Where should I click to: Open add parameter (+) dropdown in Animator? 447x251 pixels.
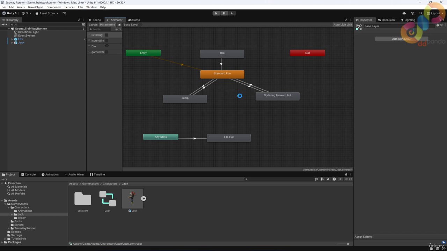point(118,29)
